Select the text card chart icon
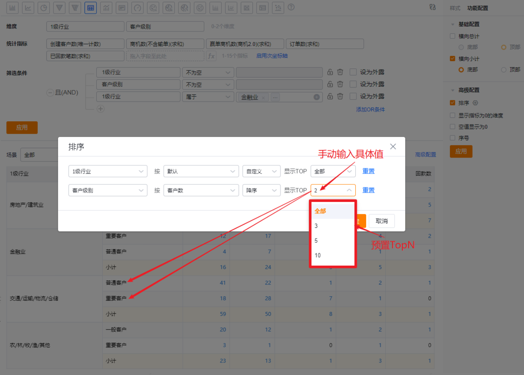The width and height of the screenshot is (524, 375). tap(122, 8)
